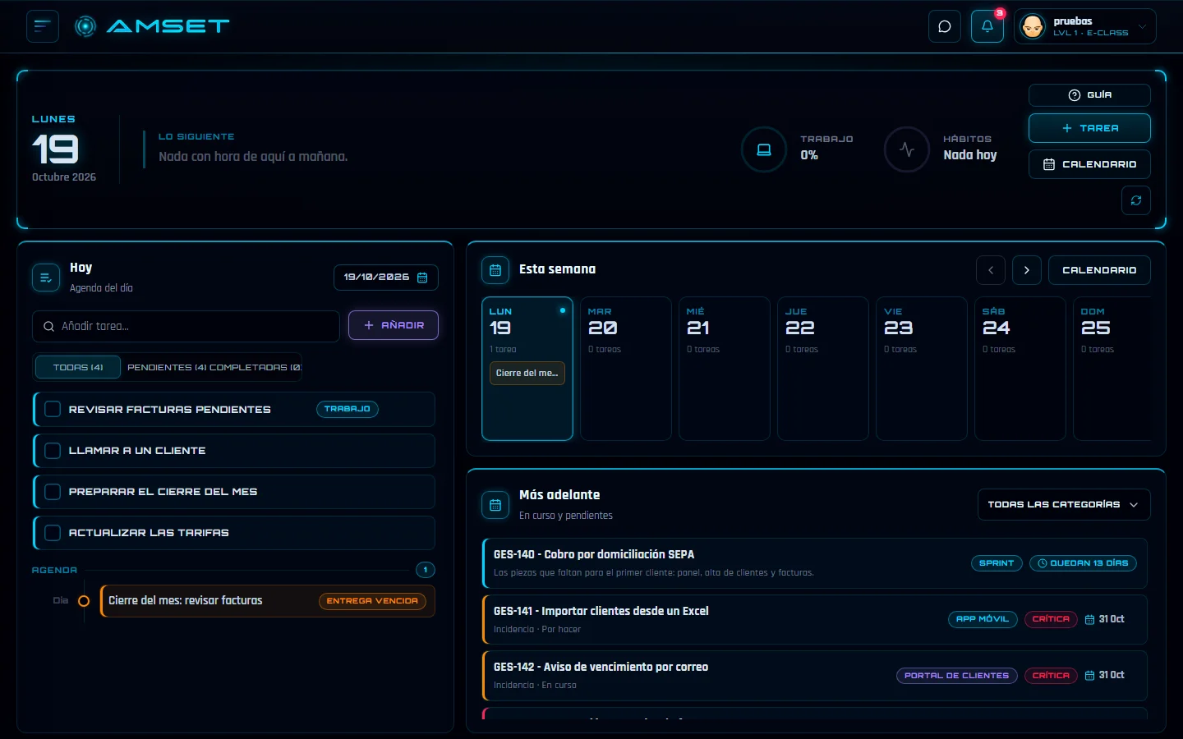Image resolution: width=1183 pixels, height=739 pixels.
Task: Open the sidebar menu icon
Action: point(43,26)
